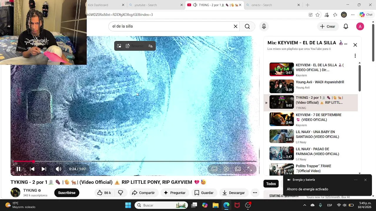Screen dimensions: 376x211
Task: Click the Preguntar button
Action: pos(174,193)
